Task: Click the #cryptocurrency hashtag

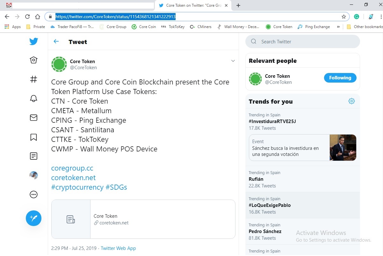Action: click(77, 187)
